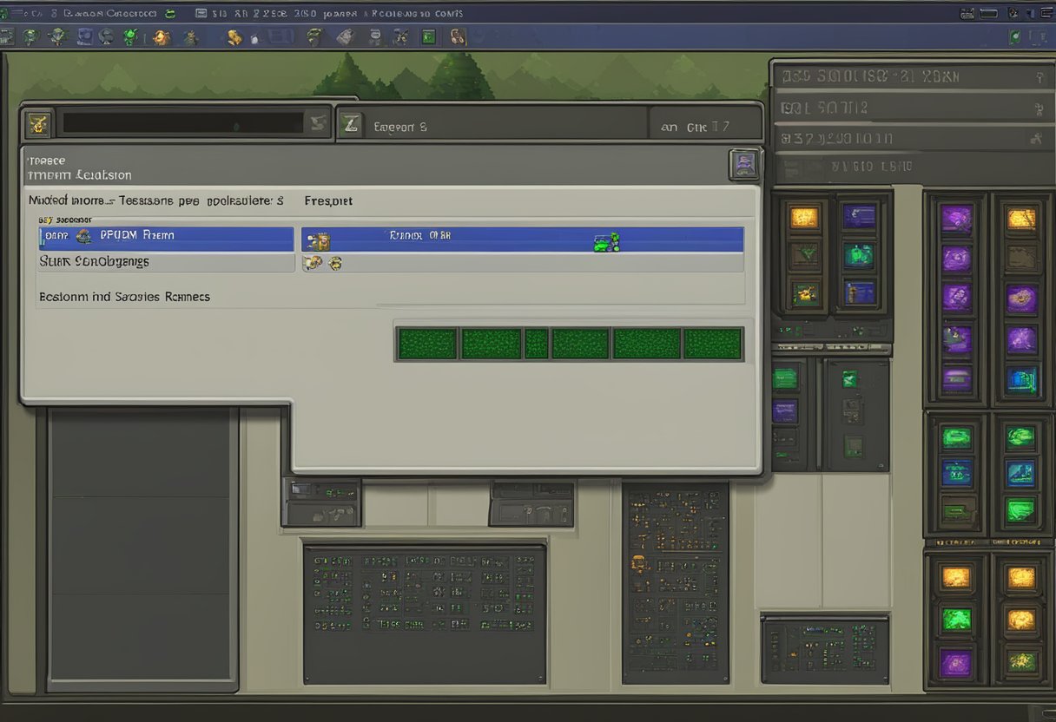This screenshot has height=722, width=1056.
Task: Open the arrow control right of the dark input bar
Action: (x=319, y=123)
